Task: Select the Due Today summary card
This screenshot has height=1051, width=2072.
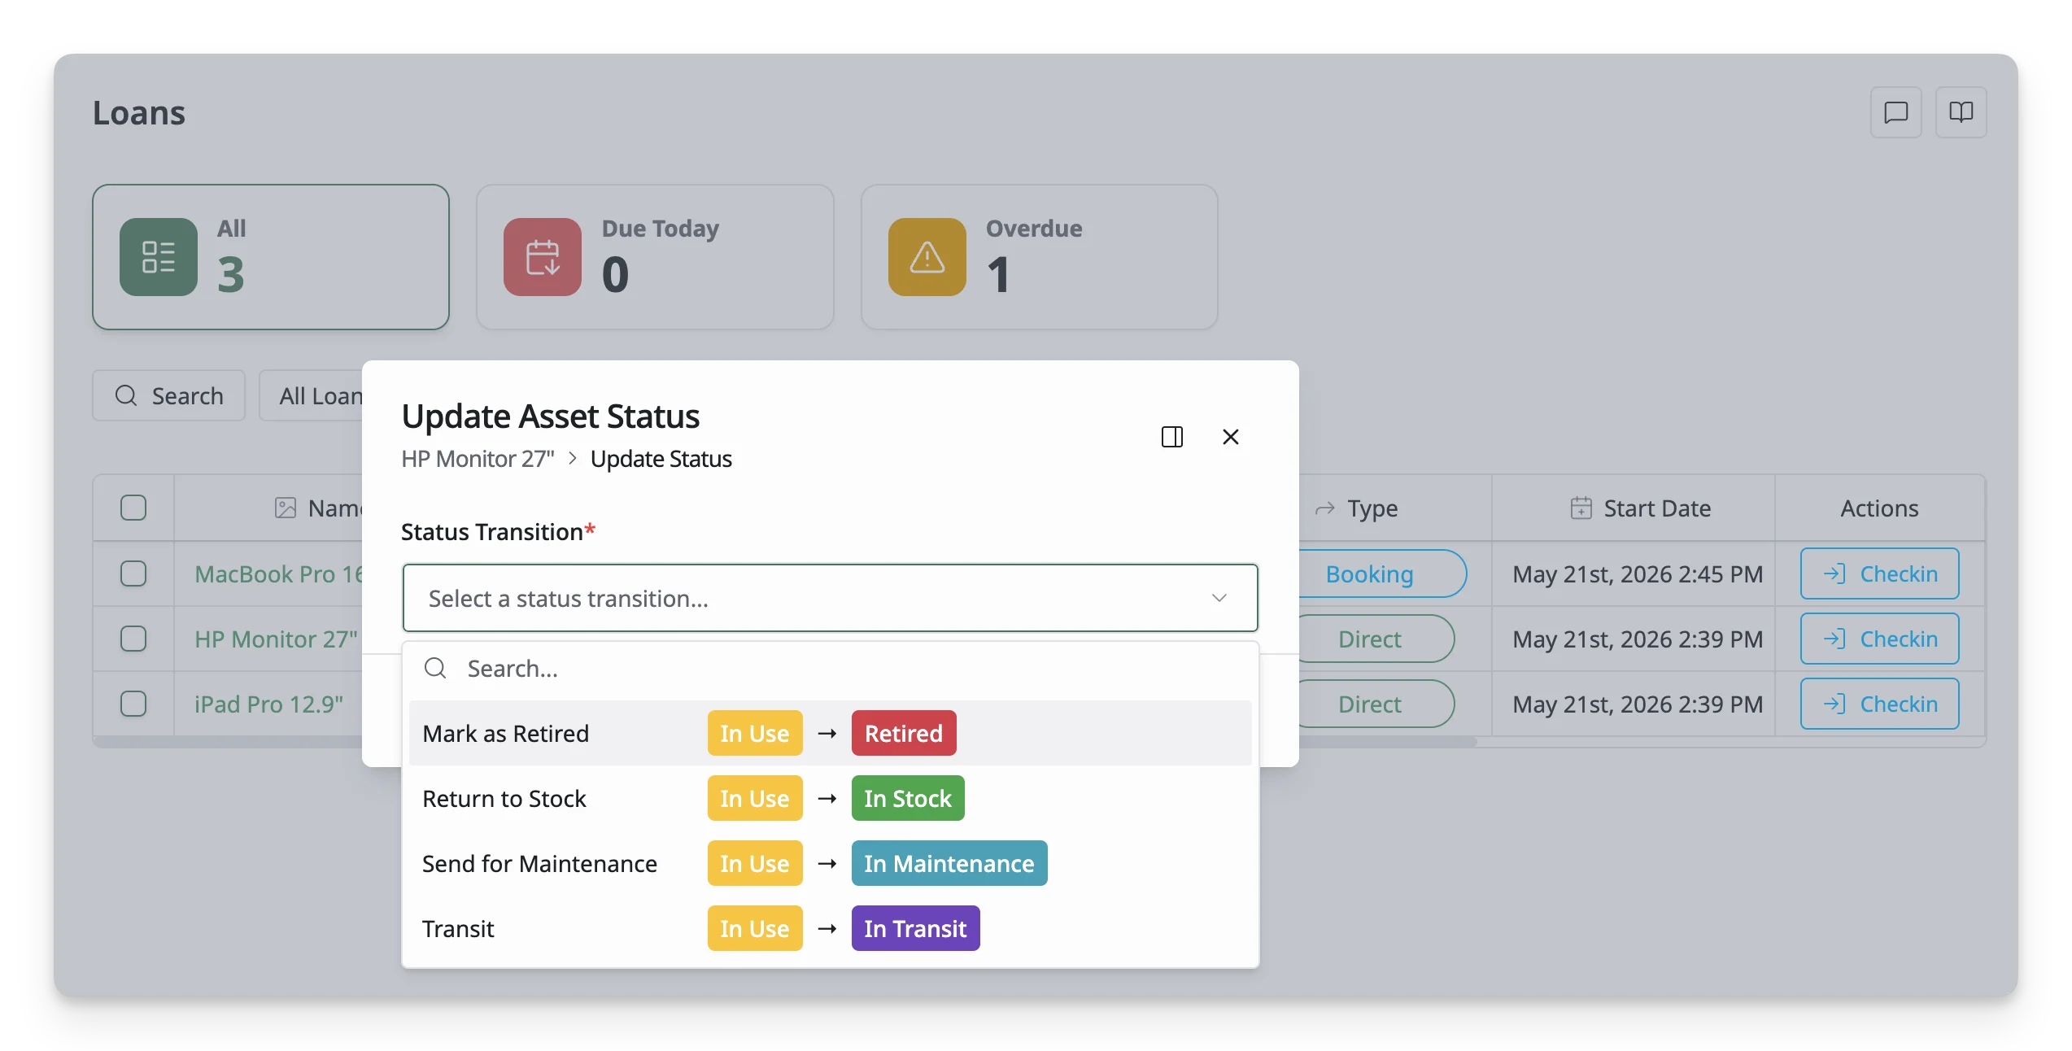Action: point(655,257)
